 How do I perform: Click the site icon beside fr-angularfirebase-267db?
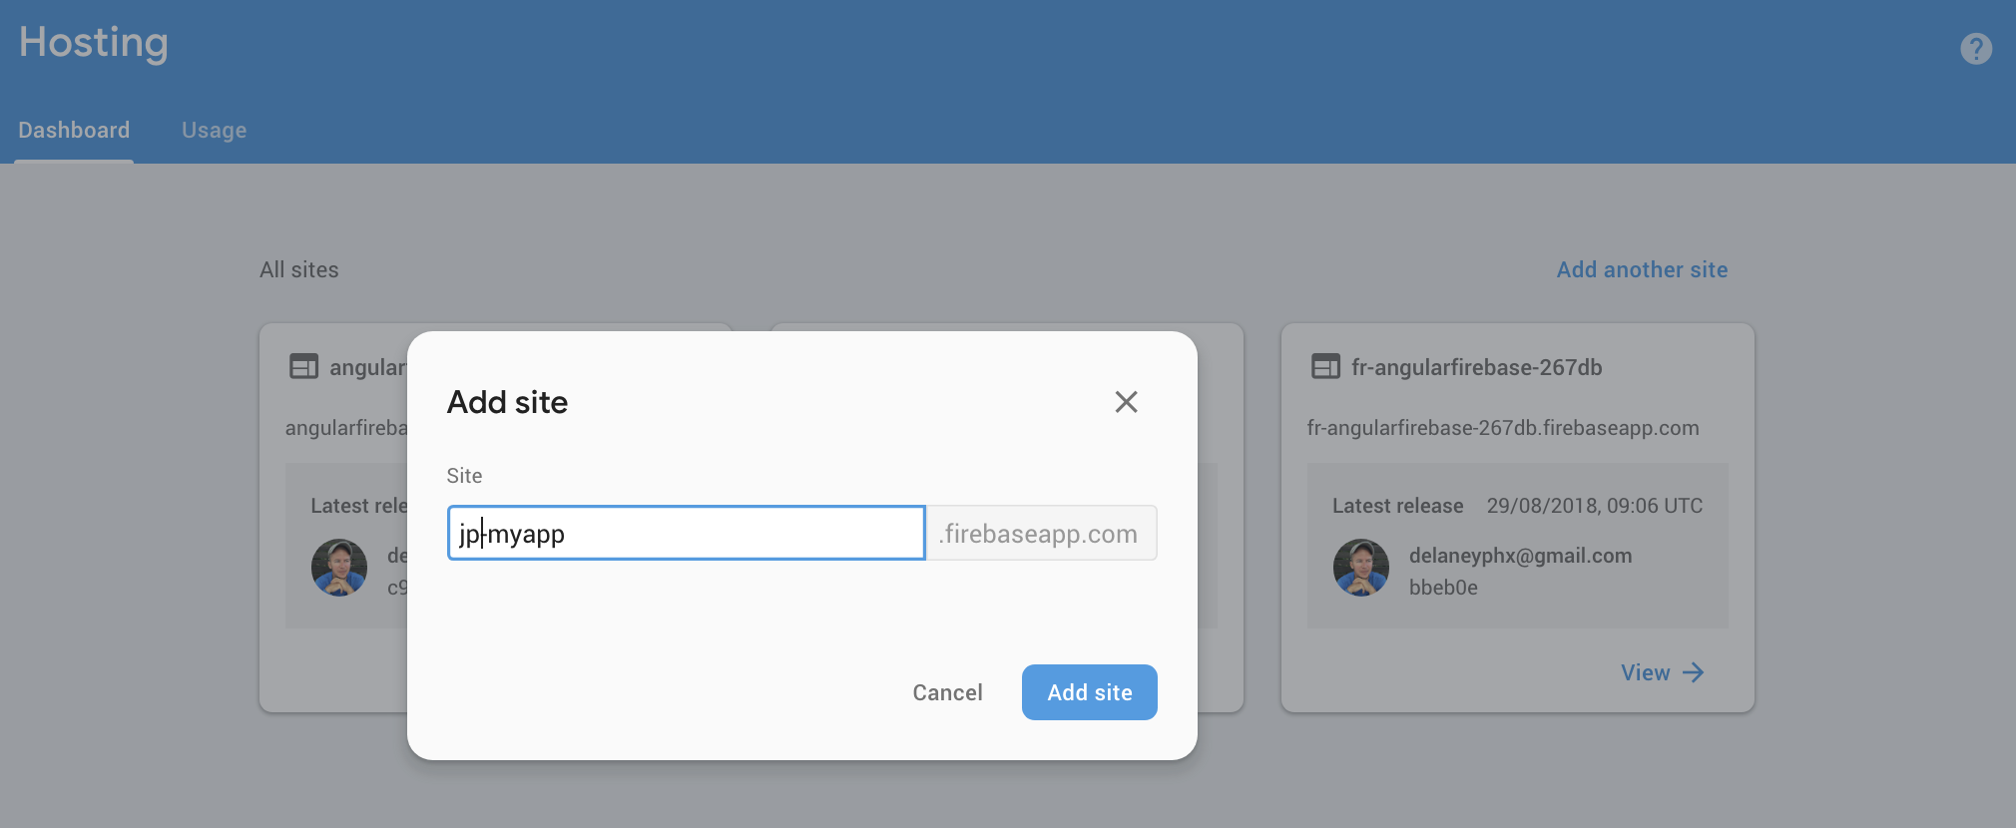(1325, 366)
